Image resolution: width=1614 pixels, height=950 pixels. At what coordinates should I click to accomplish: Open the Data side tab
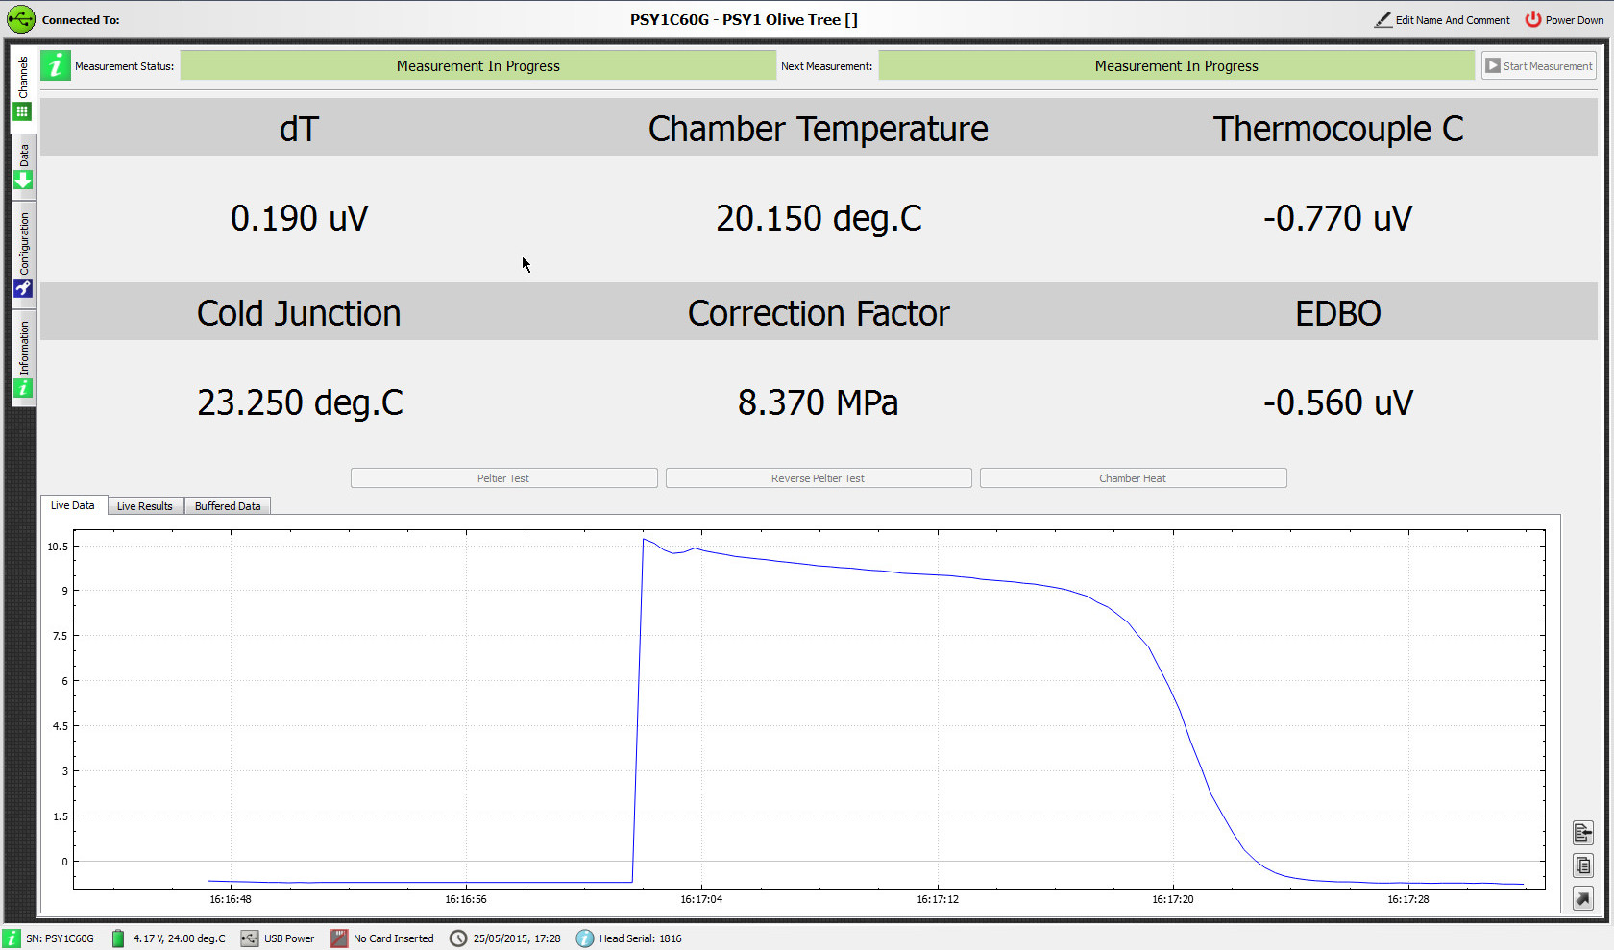(x=23, y=167)
